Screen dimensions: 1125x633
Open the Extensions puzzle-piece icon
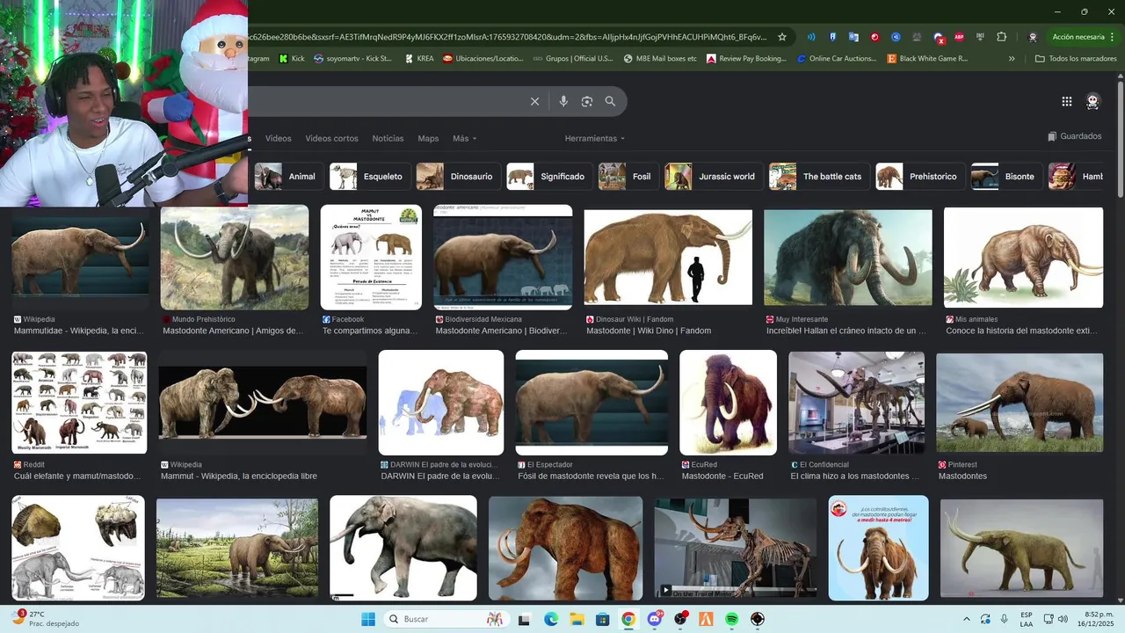(x=1001, y=37)
